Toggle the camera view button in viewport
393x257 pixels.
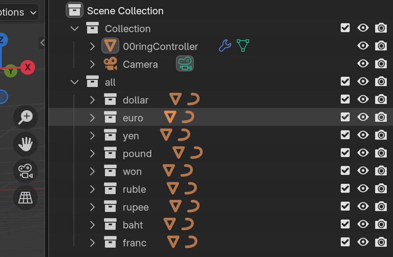[x=25, y=171]
